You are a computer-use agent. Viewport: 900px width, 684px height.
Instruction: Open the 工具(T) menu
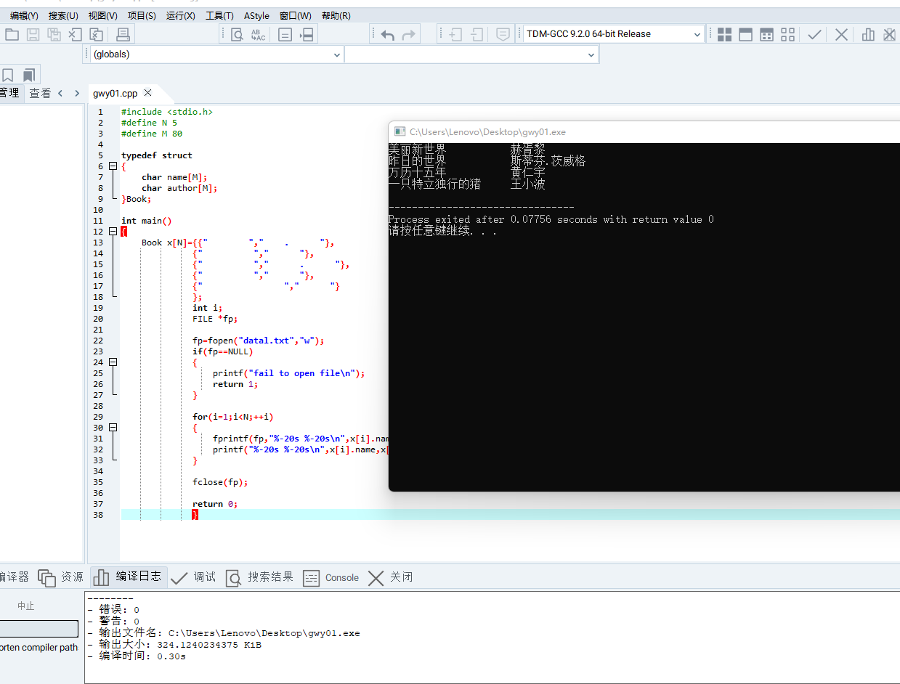pyautogui.click(x=219, y=15)
